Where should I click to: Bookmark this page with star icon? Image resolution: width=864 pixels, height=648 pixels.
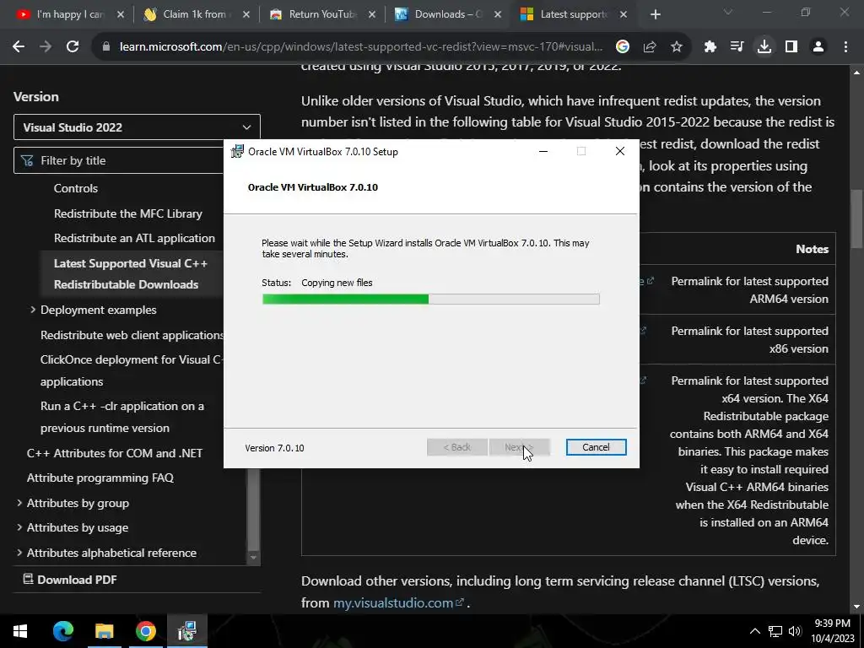677,47
